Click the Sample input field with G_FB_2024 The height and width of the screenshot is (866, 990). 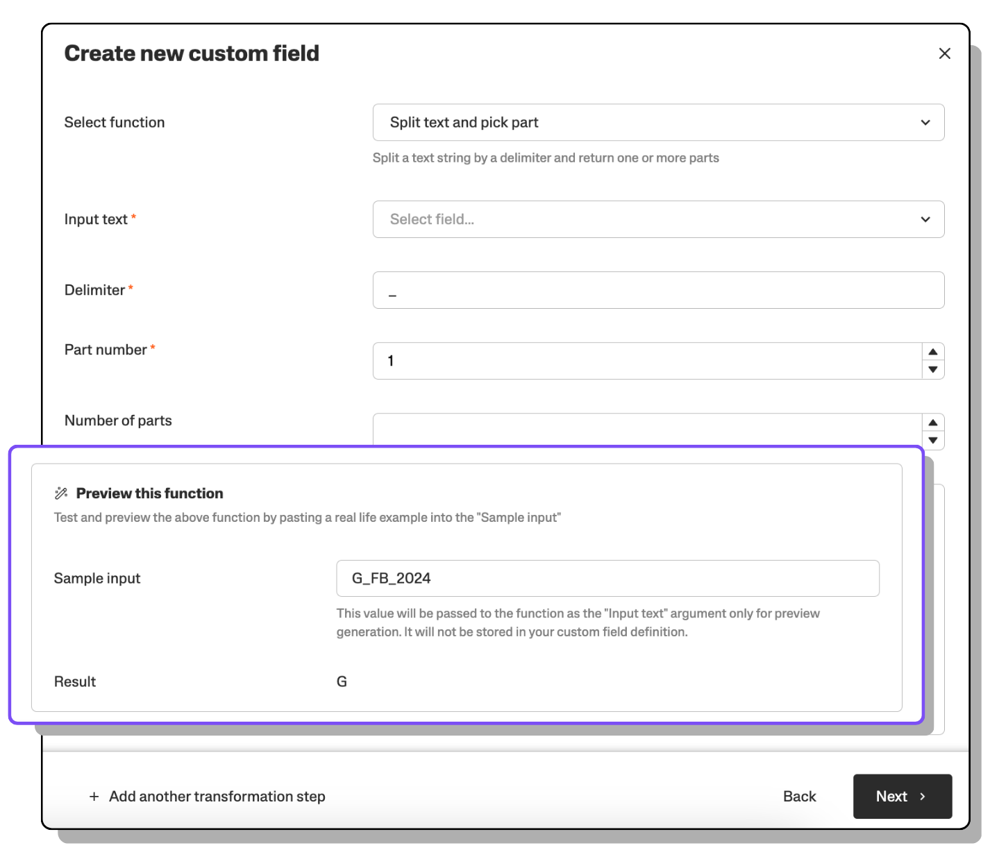pyautogui.click(x=607, y=578)
